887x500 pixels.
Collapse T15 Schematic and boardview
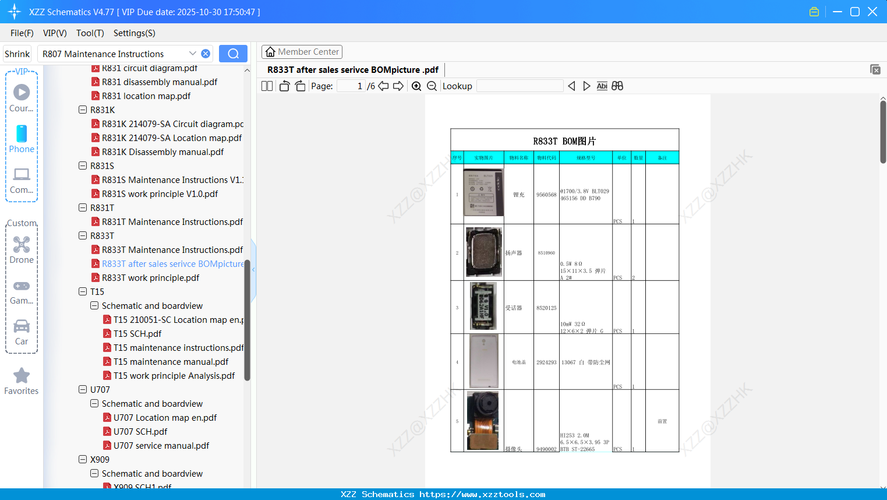tap(94, 305)
